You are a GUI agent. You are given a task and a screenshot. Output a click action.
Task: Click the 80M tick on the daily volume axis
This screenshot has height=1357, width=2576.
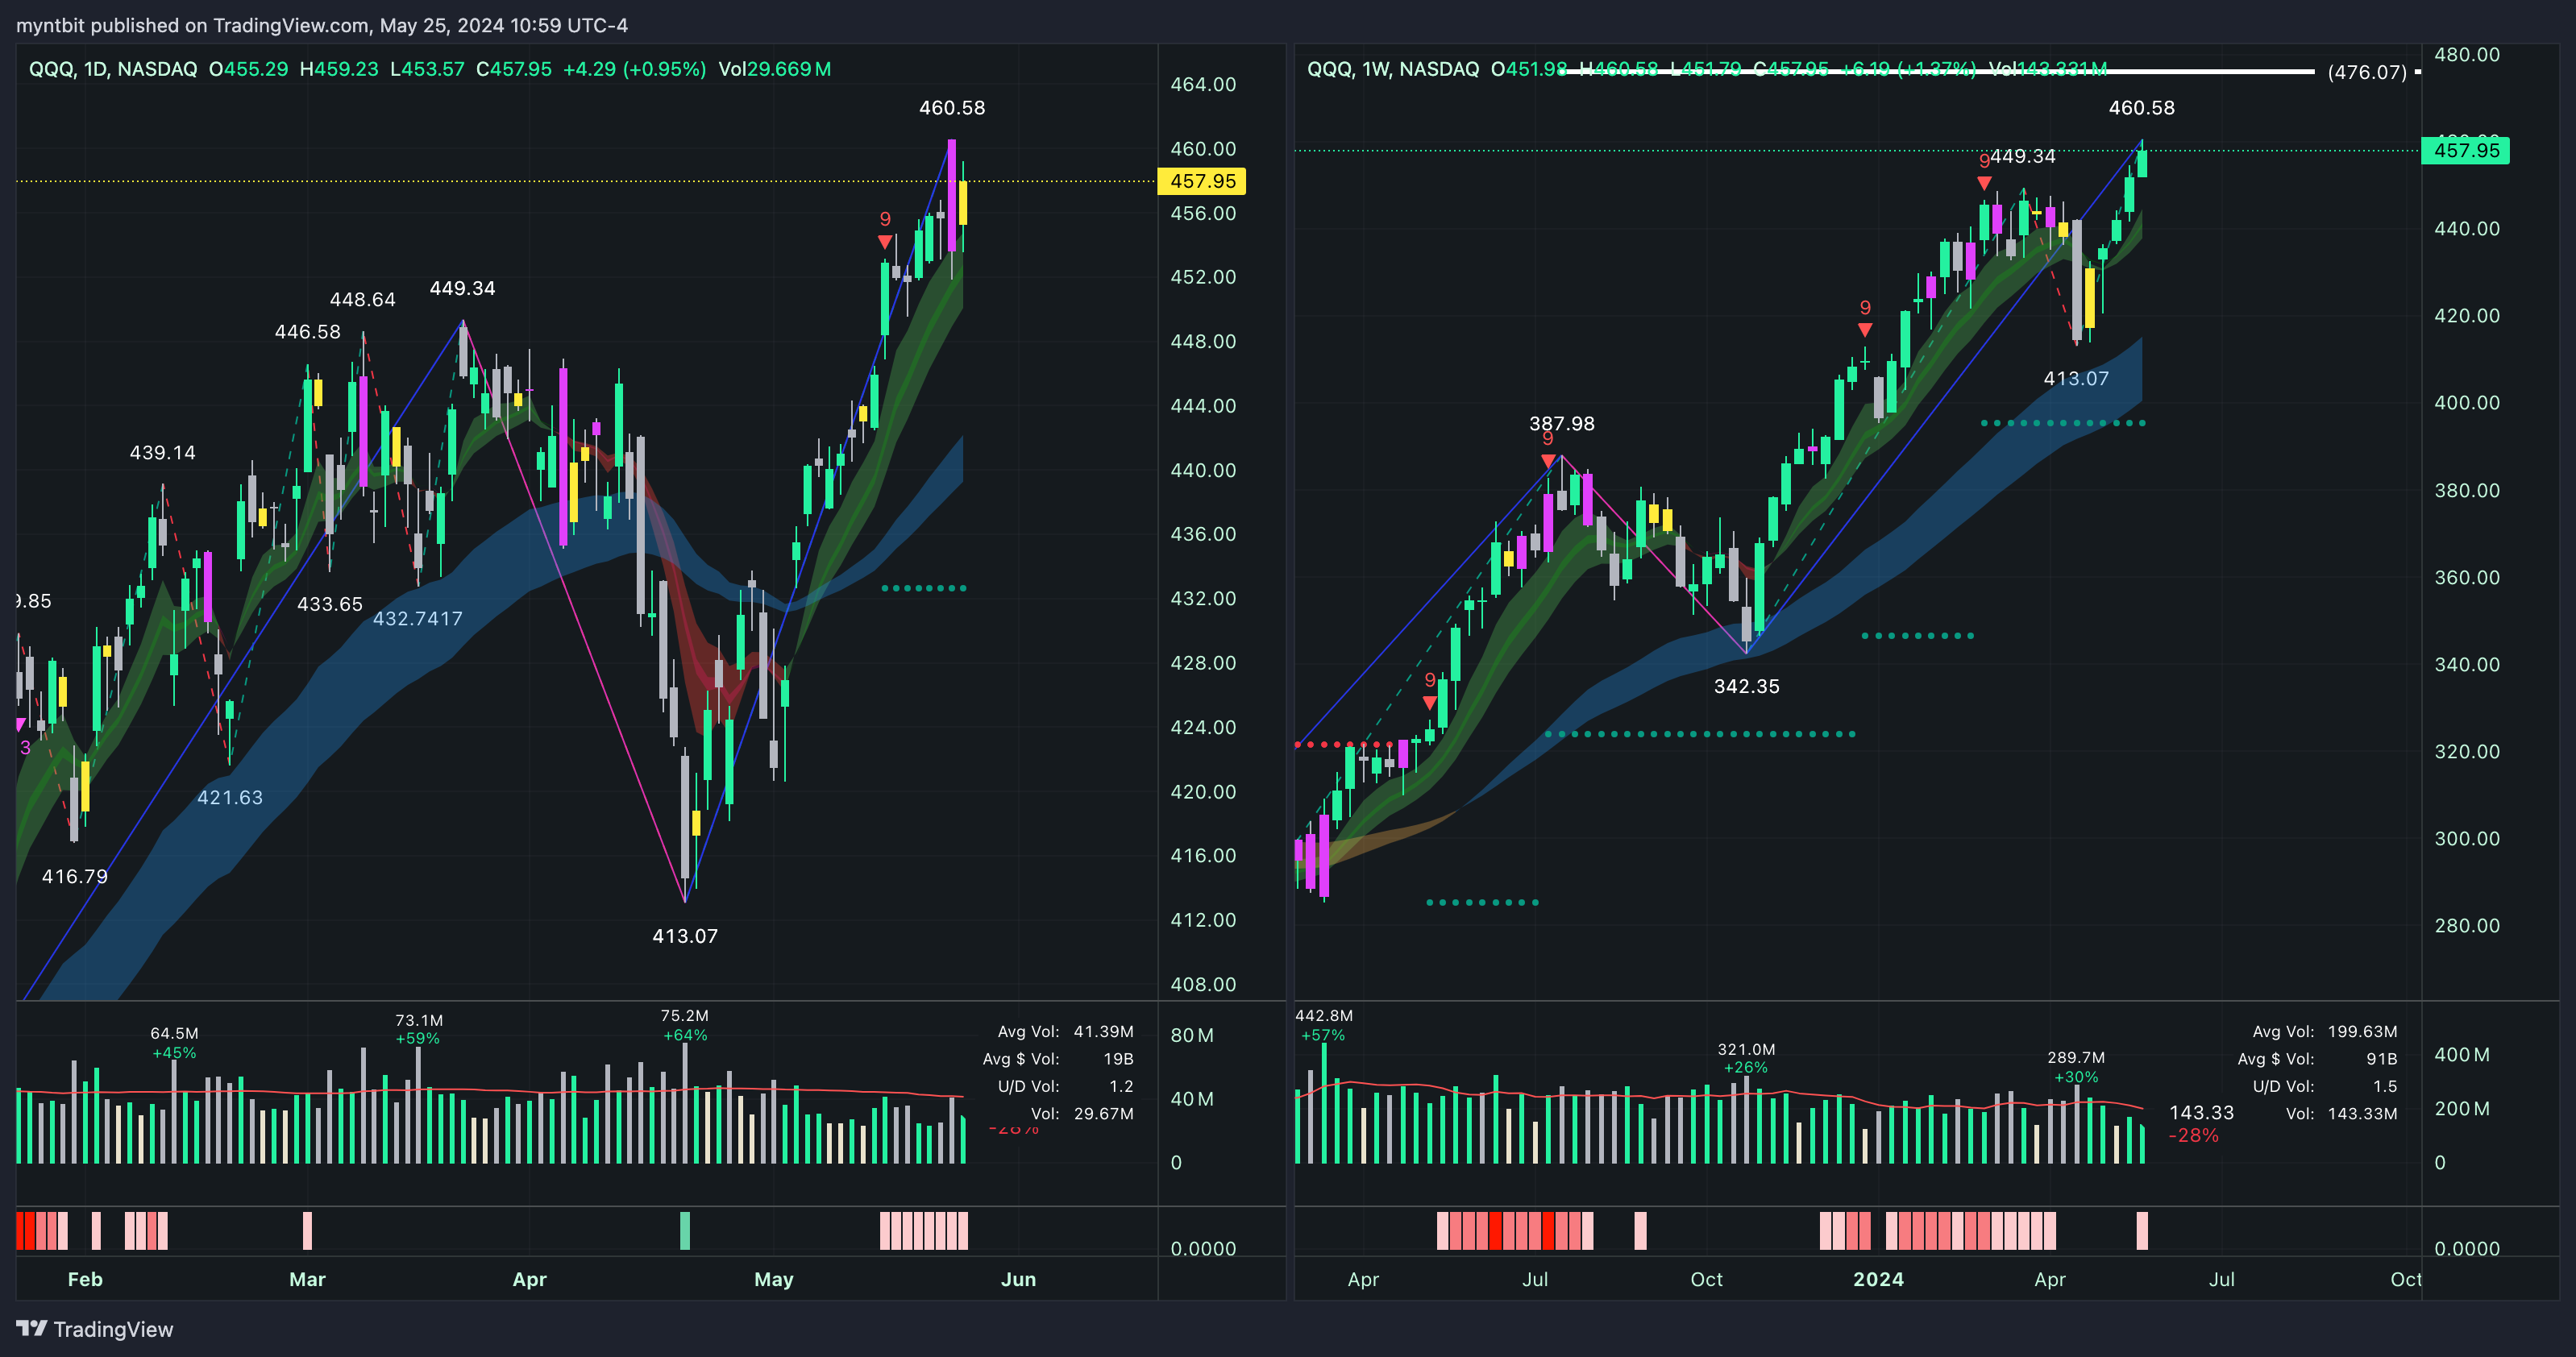1192,1035
